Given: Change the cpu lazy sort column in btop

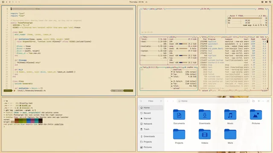Looking at the screenshot, I should pyautogui.click(x=260, y=37).
